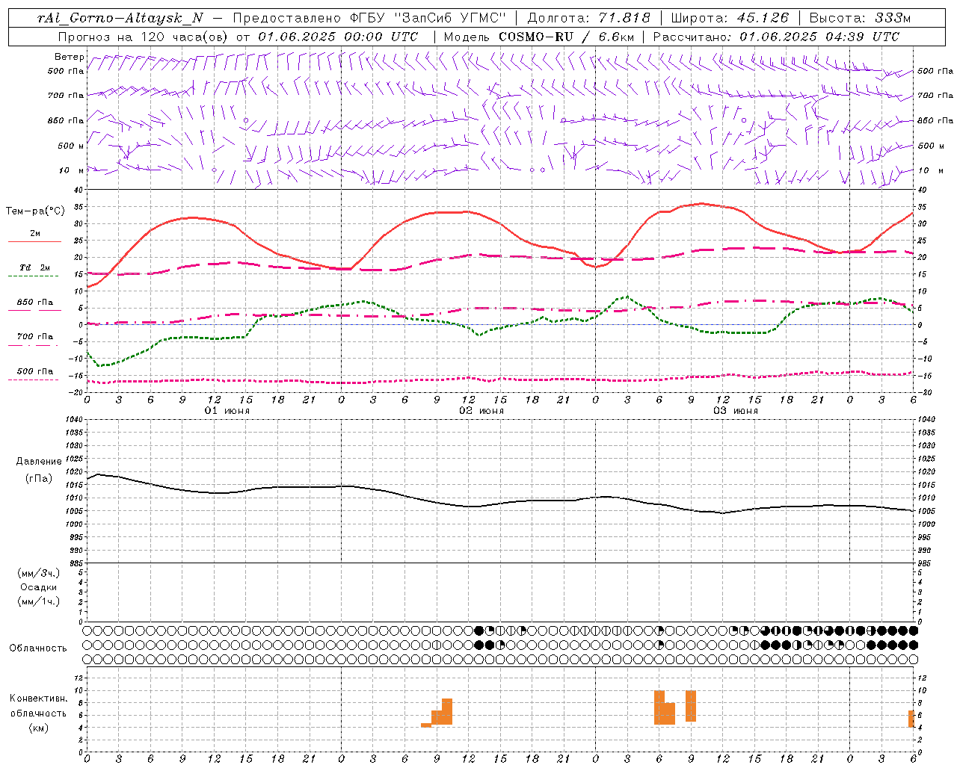The width and height of the screenshot is (957, 765).
Task: Click the forecast start 01.06.2025 00:00 UTC
Action: [x=338, y=37]
